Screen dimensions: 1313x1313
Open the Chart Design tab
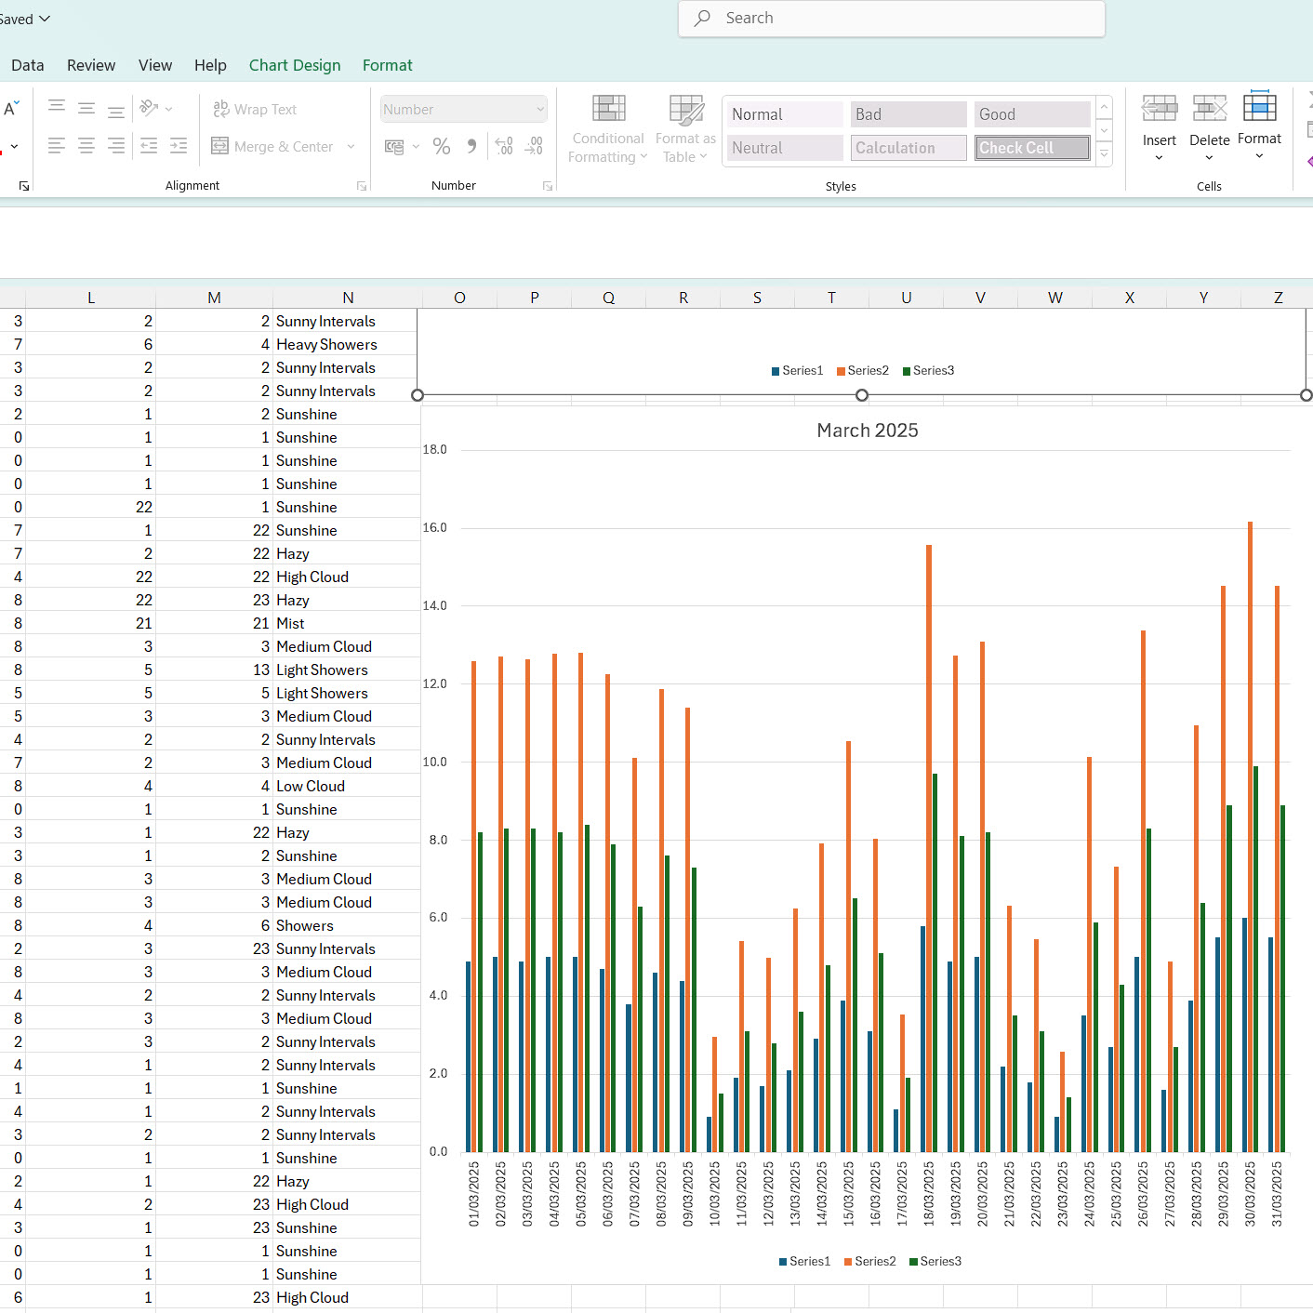[x=295, y=65]
